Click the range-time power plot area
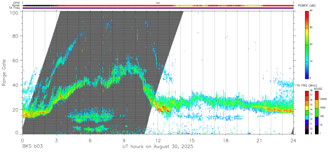The height and width of the screenshot is (152, 330). click(158, 72)
